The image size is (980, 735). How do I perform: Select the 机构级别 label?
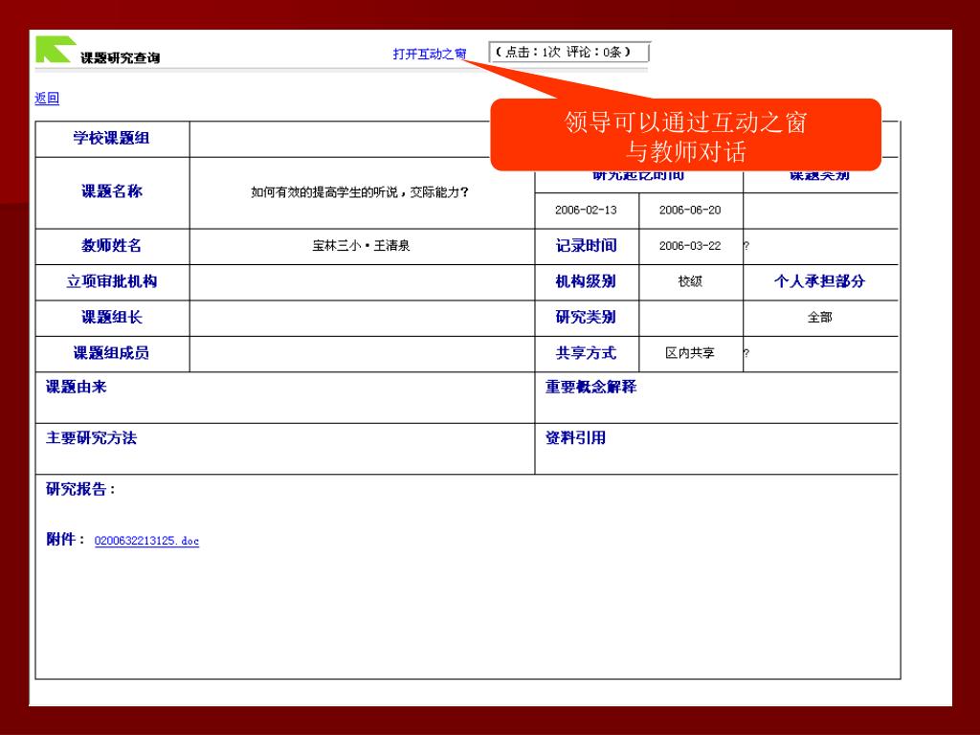(x=587, y=281)
